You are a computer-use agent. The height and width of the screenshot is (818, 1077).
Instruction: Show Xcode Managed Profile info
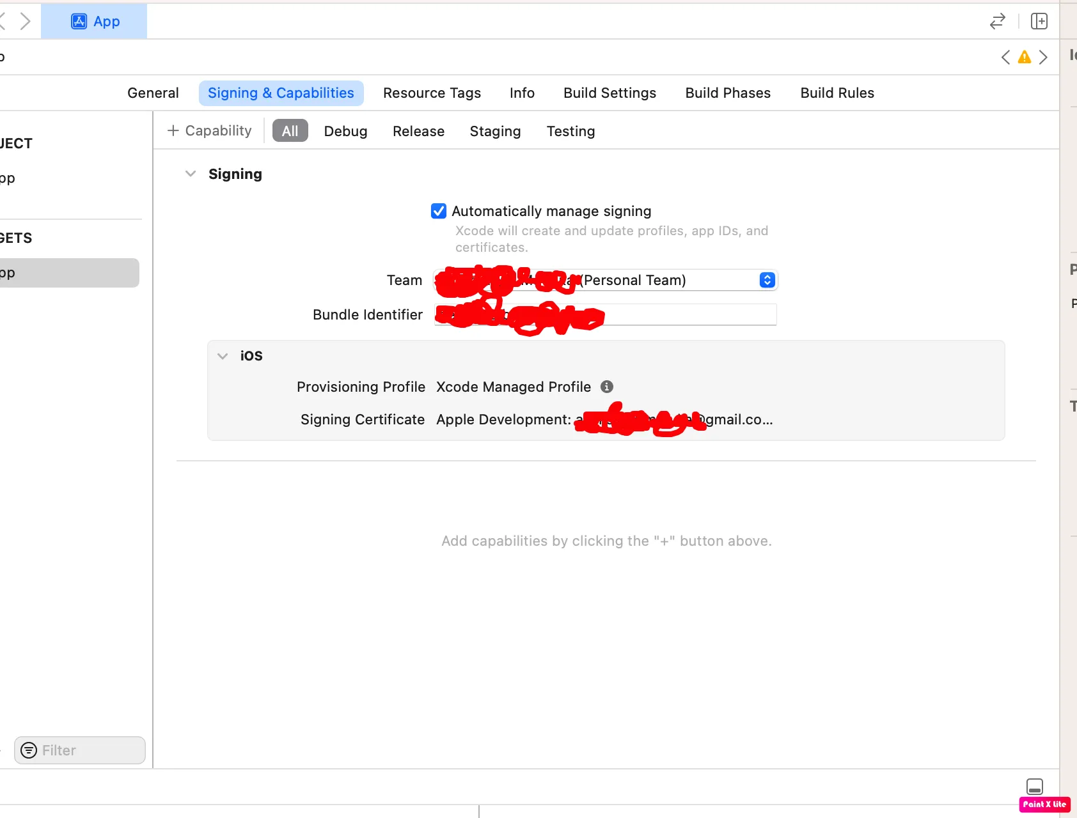(x=607, y=387)
